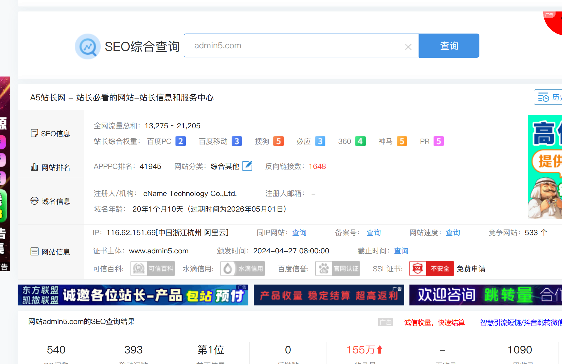Click the 智慧引流短链 ad link
This screenshot has height=364, width=562.
(521, 323)
